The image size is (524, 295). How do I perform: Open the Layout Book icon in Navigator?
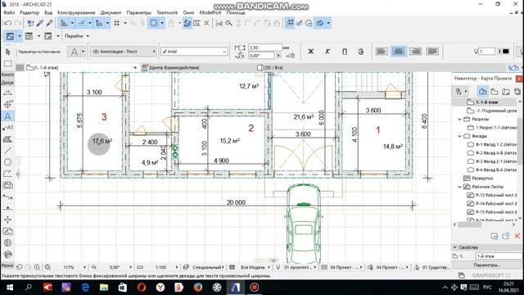[506, 91]
